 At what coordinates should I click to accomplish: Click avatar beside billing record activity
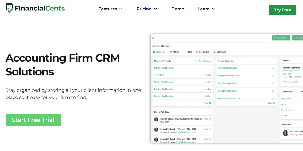coord(156,119)
